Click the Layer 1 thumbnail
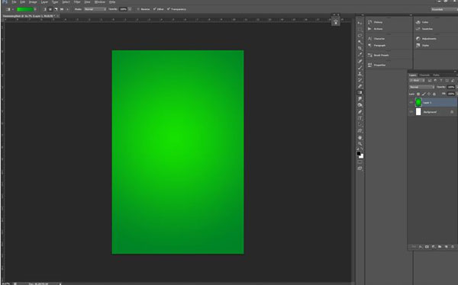This screenshot has width=458, height=285. 418,102
